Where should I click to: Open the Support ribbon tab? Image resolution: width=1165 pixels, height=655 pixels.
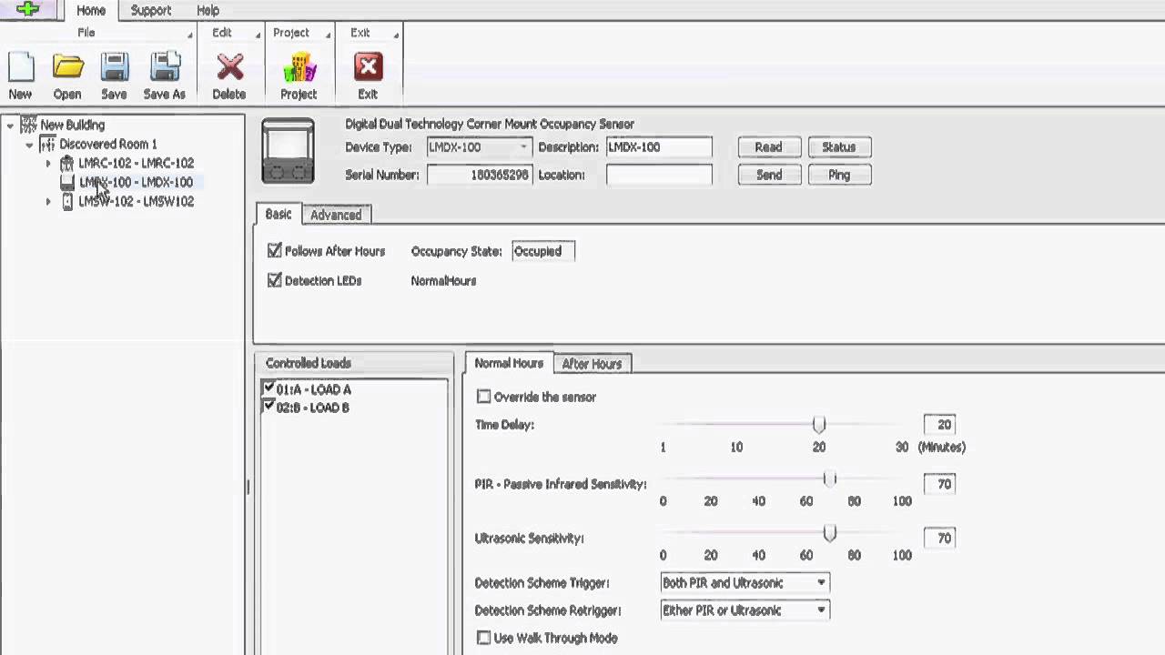coord(150,11)
